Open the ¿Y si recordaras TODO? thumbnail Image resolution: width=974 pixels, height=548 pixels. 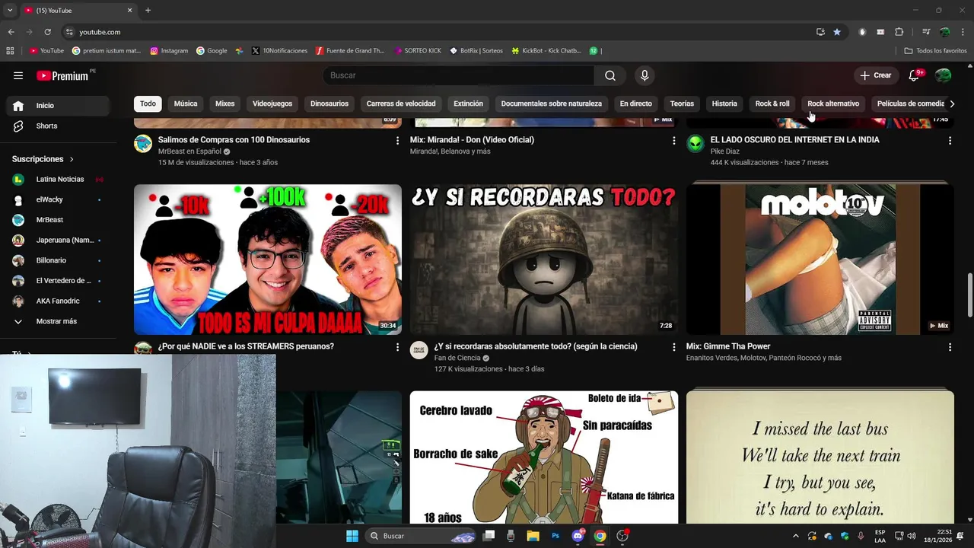[x=544, y=260]
